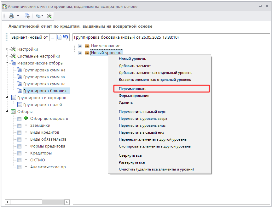Viewport: 272px width, 207px height.
Task: Click the wrench and screwdriver toolbar icon
Action: click(49, 16)
